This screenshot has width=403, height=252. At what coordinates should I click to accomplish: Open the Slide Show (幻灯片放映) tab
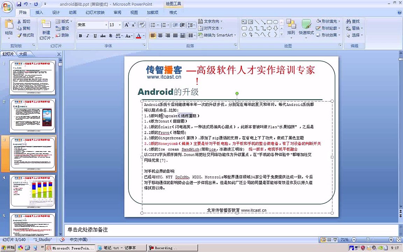pyautogui.click(x=95, y=12)
